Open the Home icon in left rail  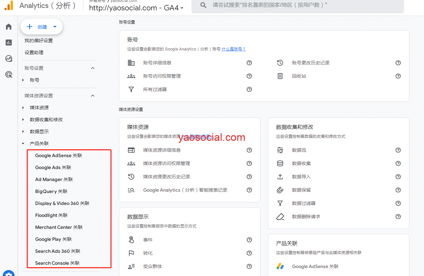[x=9, y=27]
